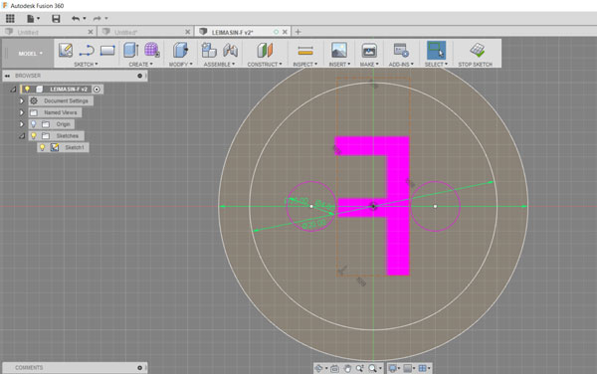Expand Document Settings node
Screen dimensions: 597x374
tap(22, 100)
